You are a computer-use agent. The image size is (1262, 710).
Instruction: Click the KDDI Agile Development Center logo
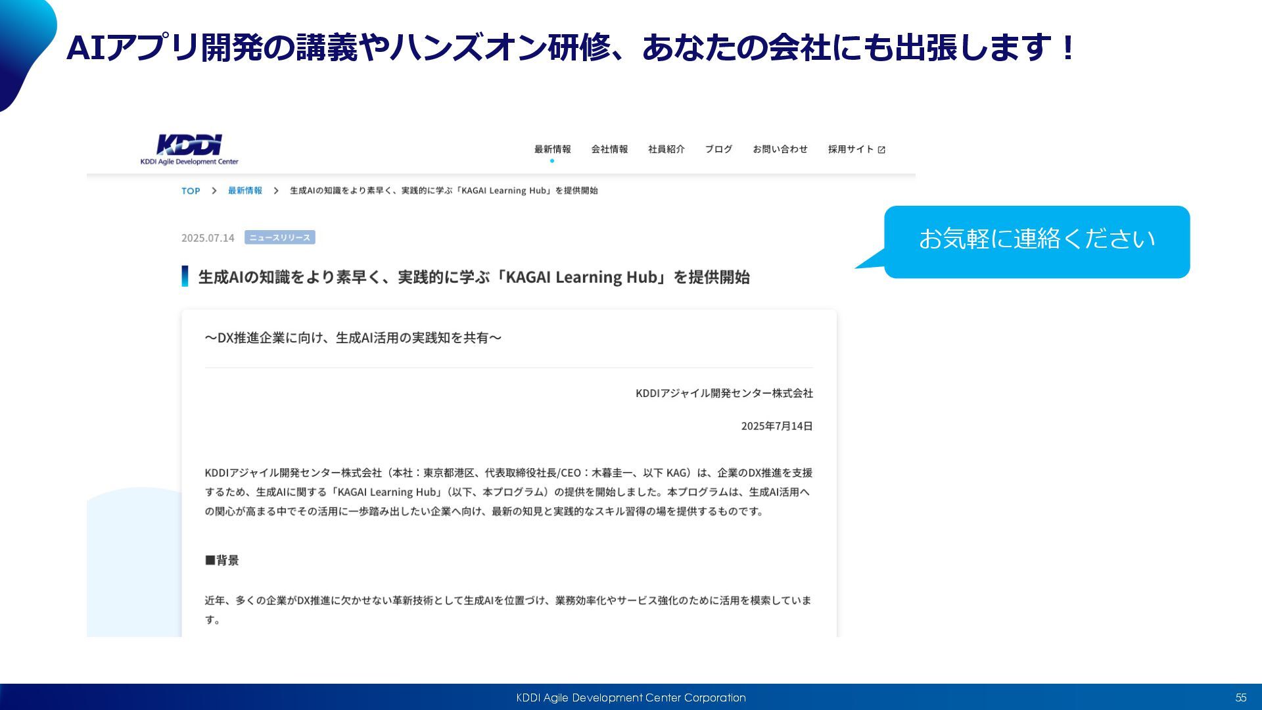[189, 149]
